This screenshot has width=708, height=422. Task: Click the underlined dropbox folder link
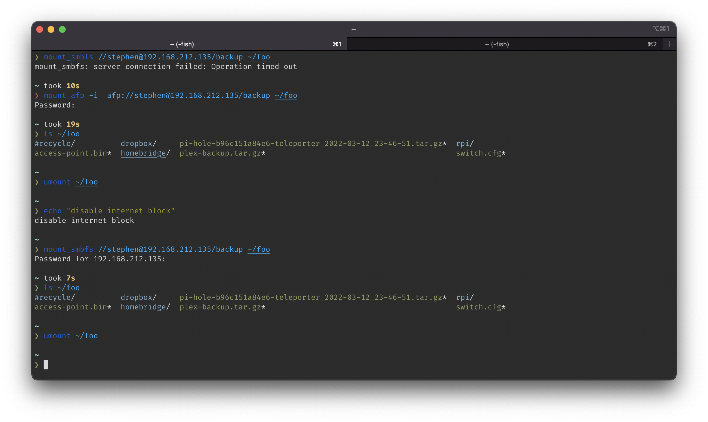[137, 143]
